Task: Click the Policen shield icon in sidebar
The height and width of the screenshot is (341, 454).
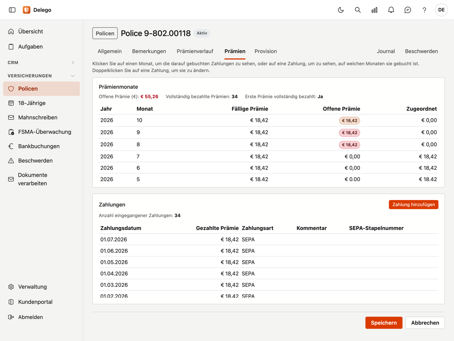Action: [x=11, y=89]
